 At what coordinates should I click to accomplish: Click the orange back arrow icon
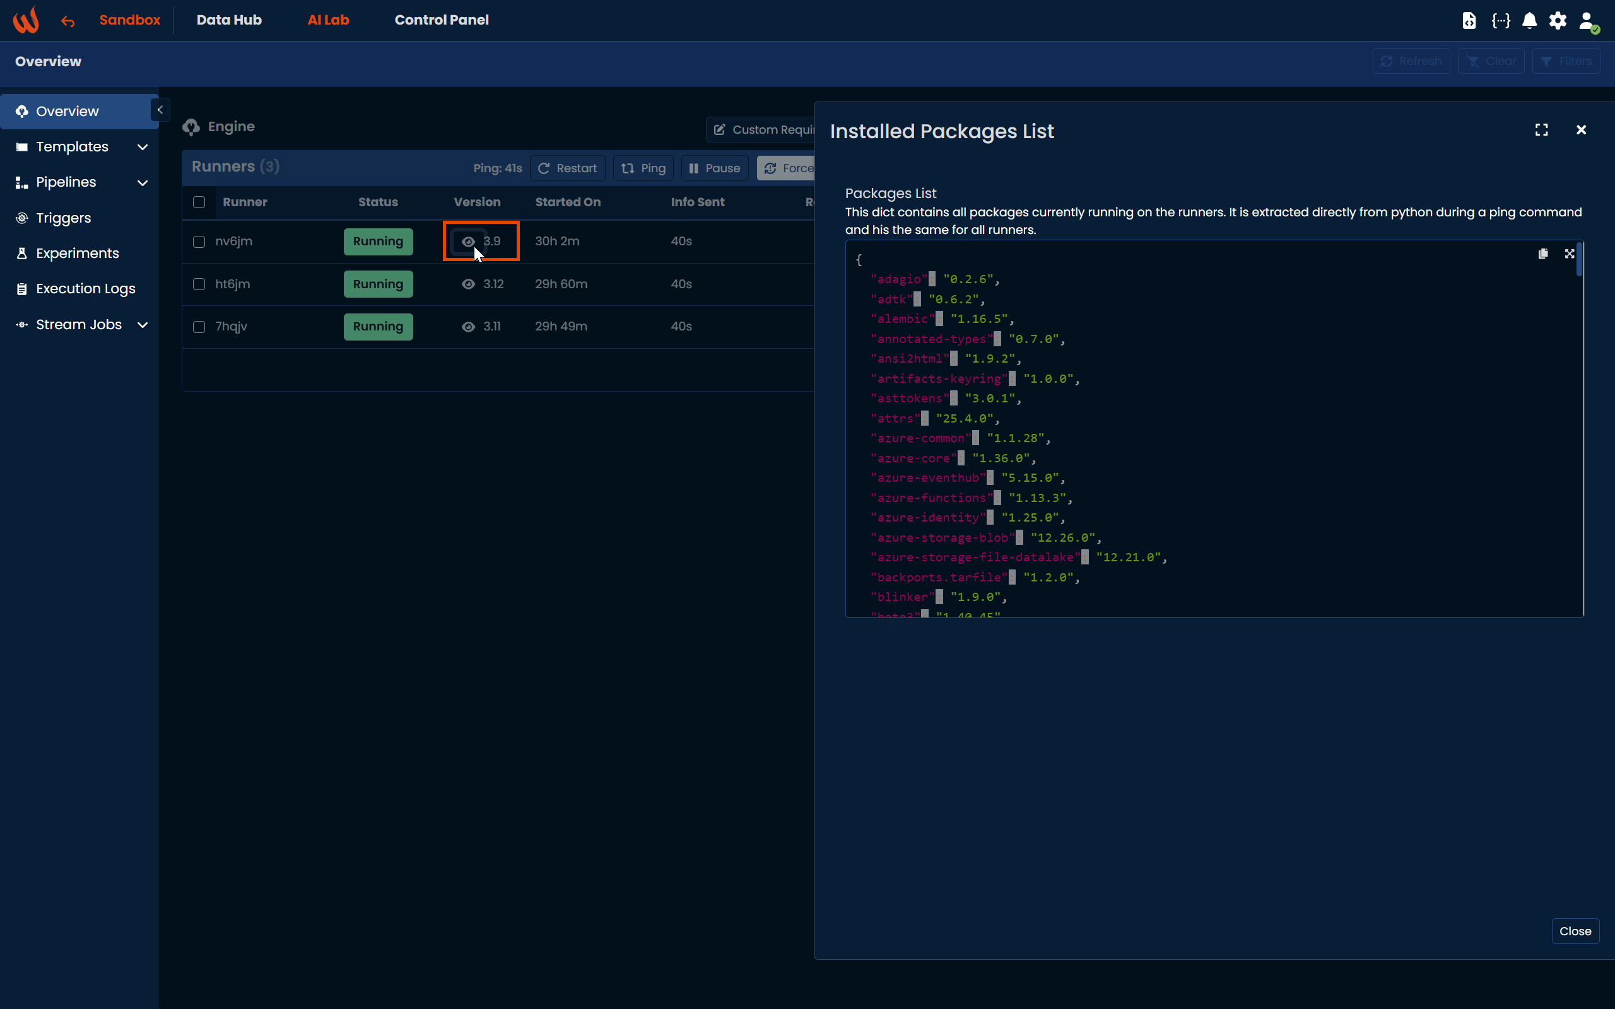[x=68, y=21]
